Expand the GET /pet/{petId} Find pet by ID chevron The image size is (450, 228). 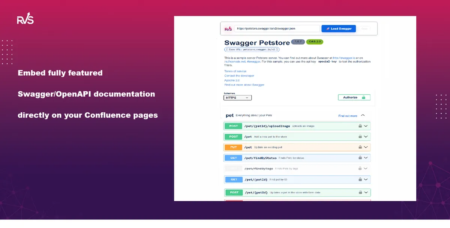coord(366,179)
